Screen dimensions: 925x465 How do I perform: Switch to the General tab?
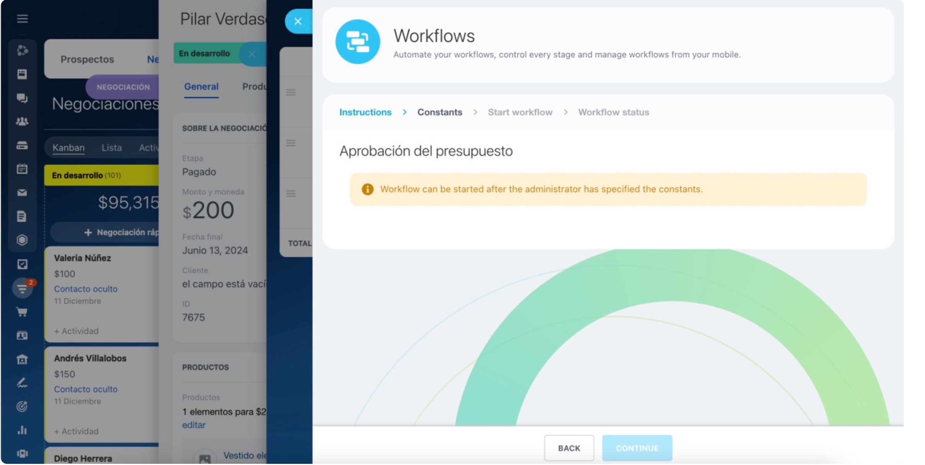tap(201, 87)
